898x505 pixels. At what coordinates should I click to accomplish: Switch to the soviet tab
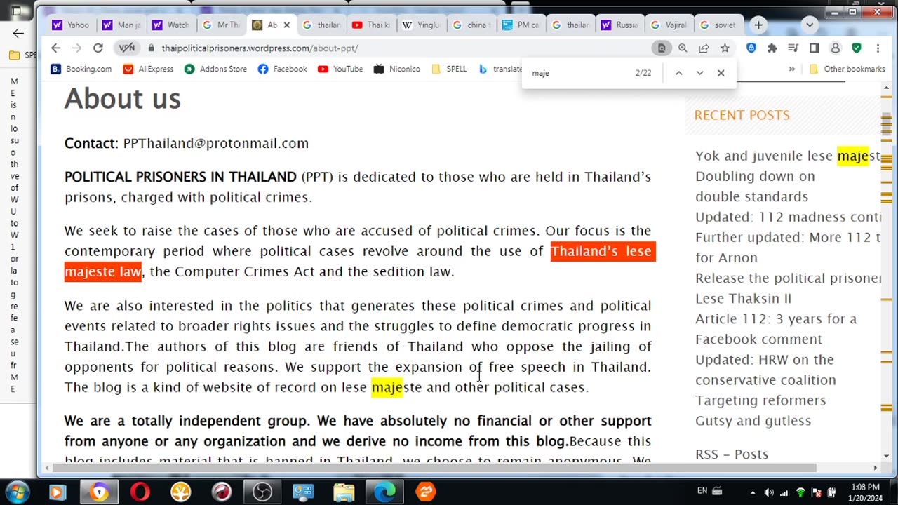[x=720, y=25]
